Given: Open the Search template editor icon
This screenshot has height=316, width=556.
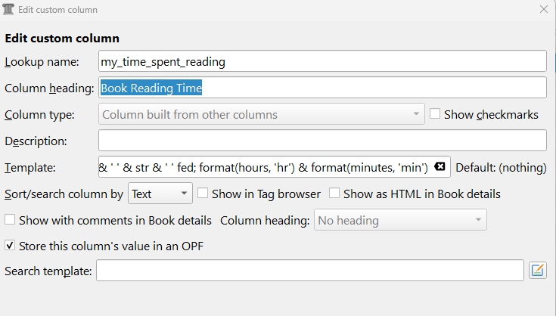Looking at the screenshot, I should (x=538, y=270).
